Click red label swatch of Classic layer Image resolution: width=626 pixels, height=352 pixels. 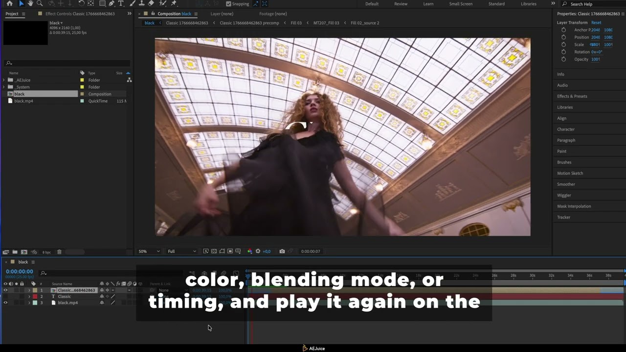coord(35,297)
